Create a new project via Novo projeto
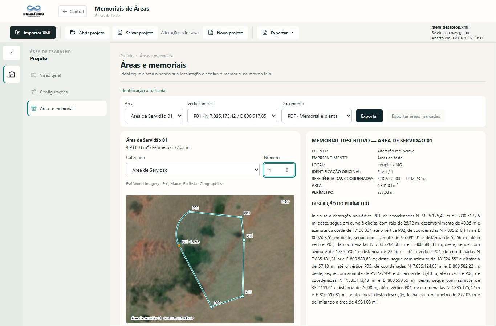 [x=225, y=33]
